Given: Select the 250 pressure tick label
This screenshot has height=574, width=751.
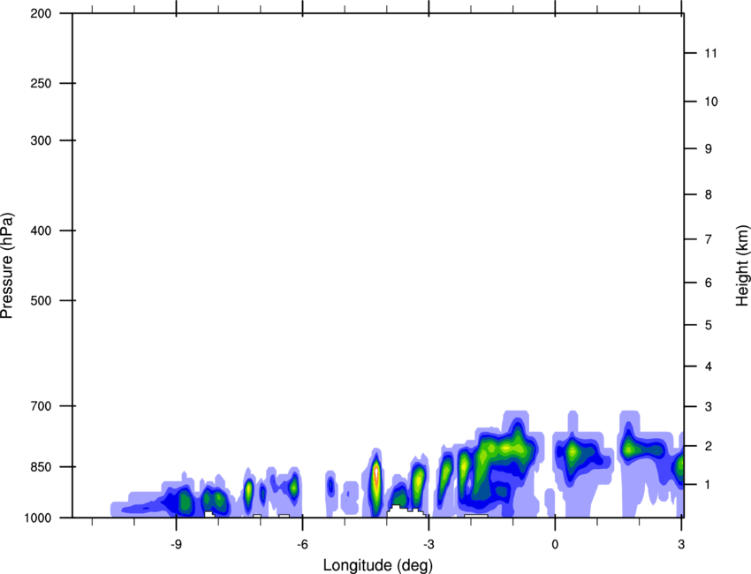Looking at the screenshot, I should coord(41,83).
